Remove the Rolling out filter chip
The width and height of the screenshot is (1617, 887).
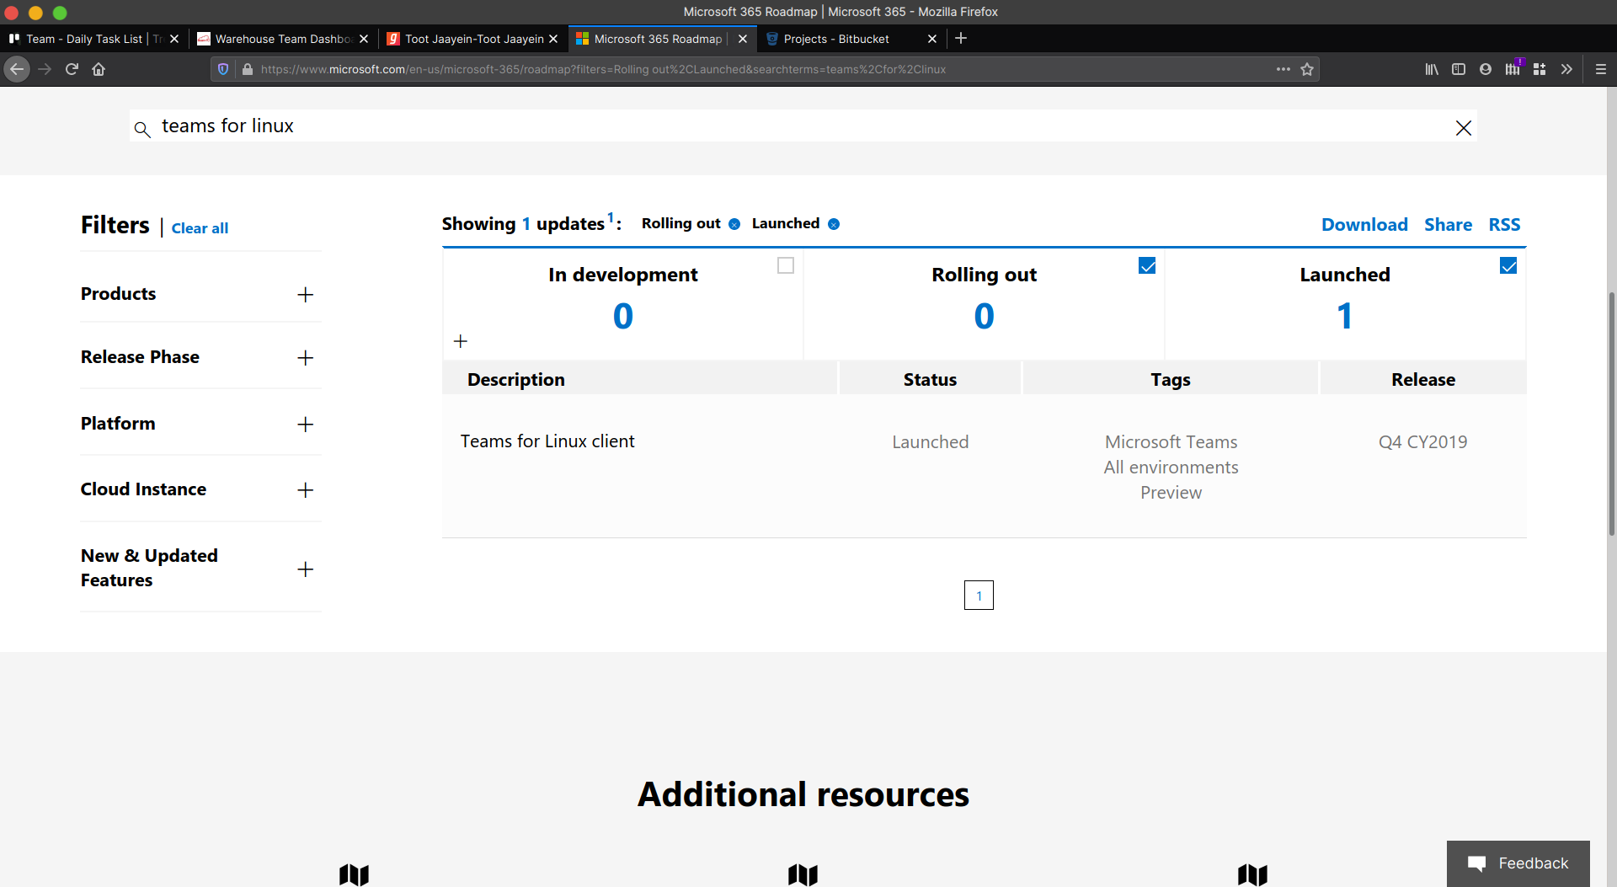[734, 224]
